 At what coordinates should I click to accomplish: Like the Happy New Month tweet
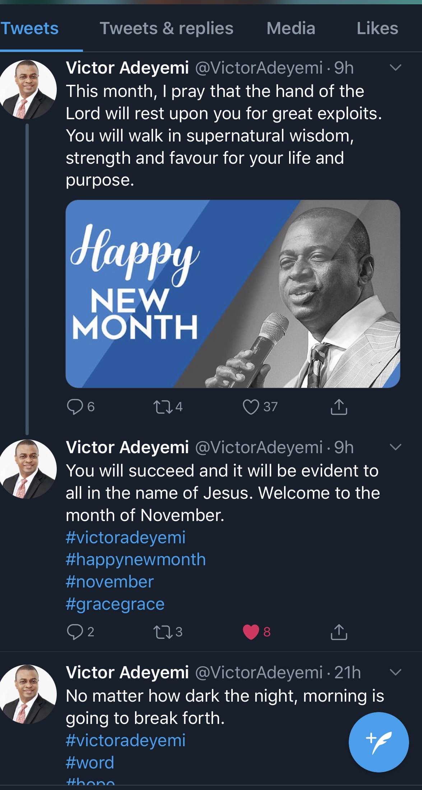[x=251, y=407]
